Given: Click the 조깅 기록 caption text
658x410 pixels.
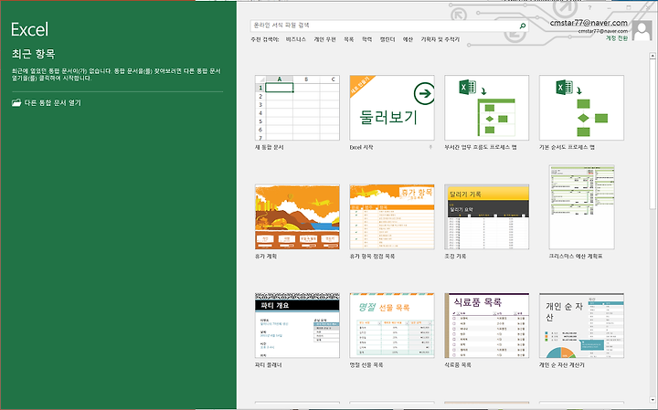Looking at the screenshot, I should 455,257.
